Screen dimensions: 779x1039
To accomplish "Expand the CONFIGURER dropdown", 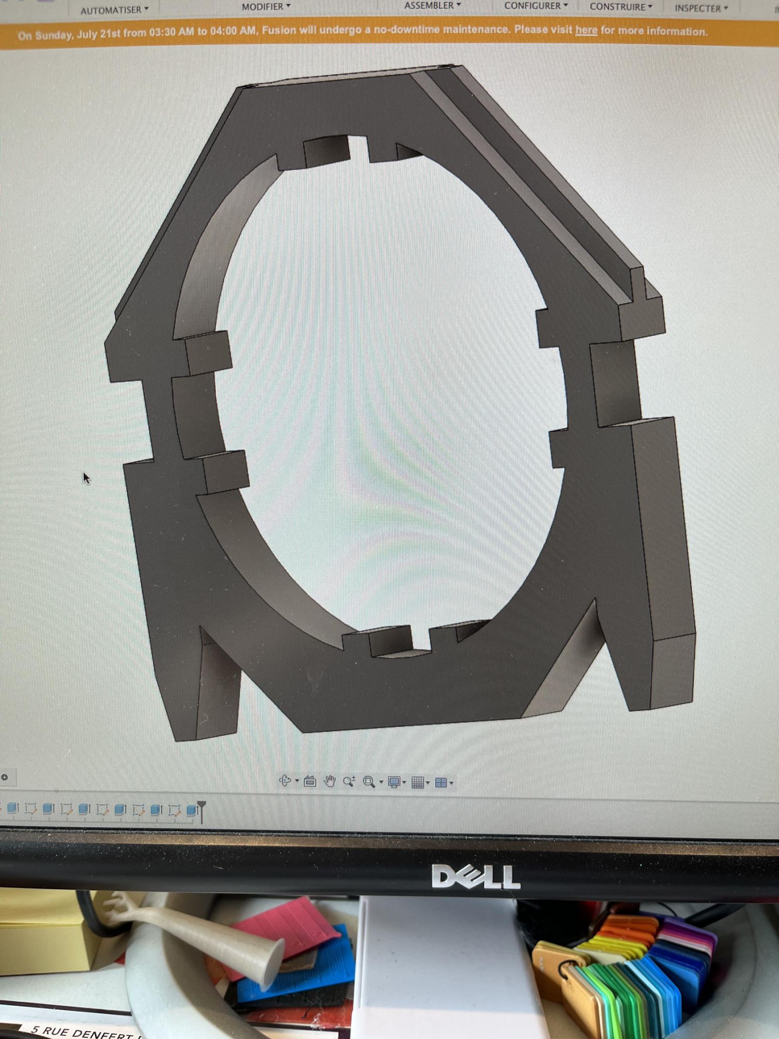I will [535, 6].
